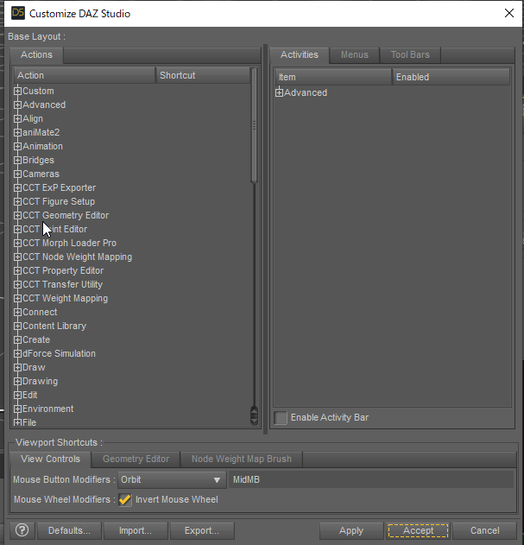Expand the CCT ExP Exporter group

click(17, 187)
